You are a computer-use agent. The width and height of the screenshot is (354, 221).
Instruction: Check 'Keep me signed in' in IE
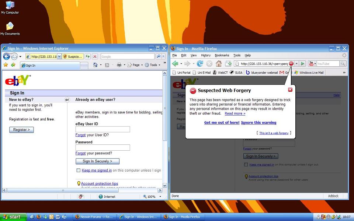(x=78, y=171)
